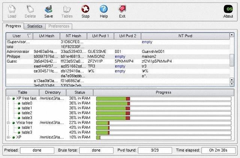The height and width of the screenshot is (158, 240).
Task: Switch to the Statistics tab
Action: [35, 26]
